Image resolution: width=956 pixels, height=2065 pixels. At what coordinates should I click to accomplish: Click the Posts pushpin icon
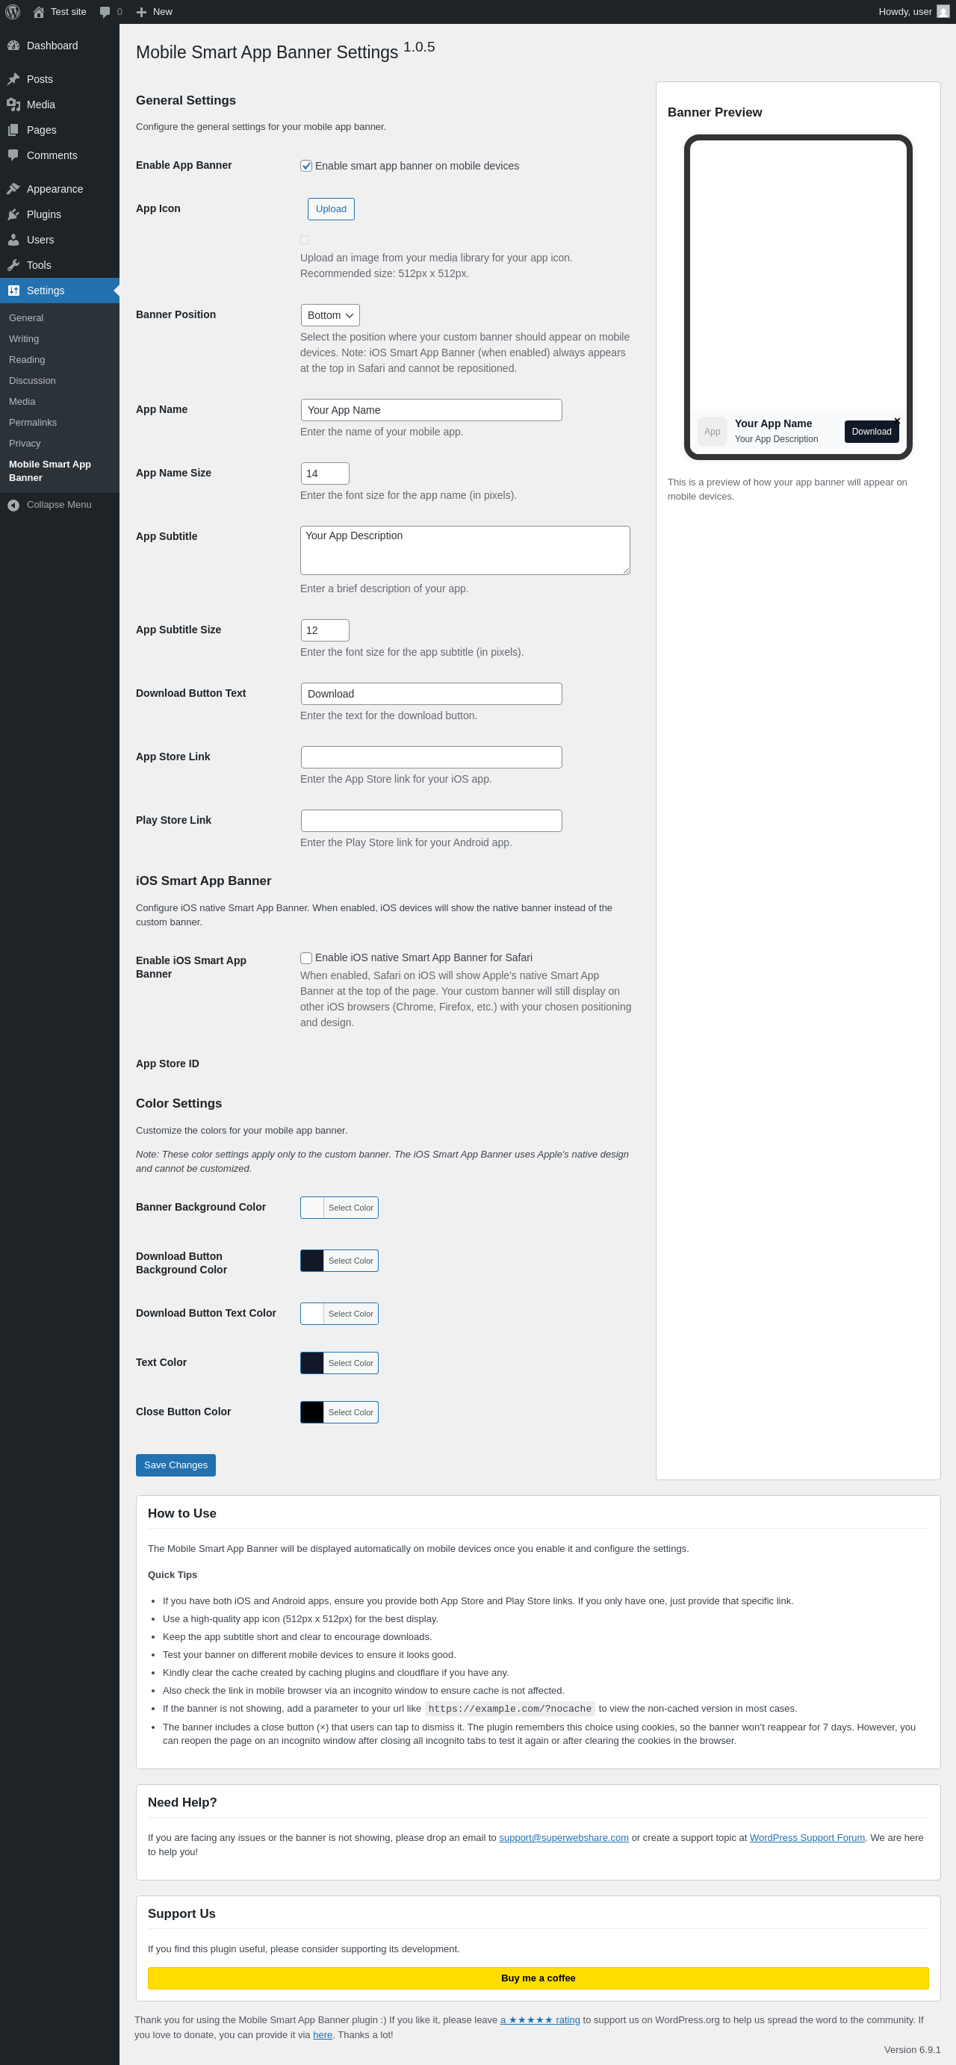coord(13,79)
